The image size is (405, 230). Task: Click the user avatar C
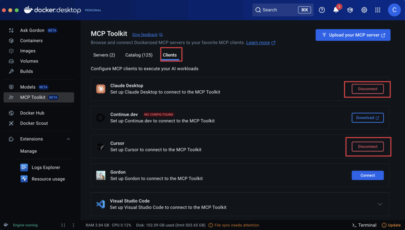394,10
